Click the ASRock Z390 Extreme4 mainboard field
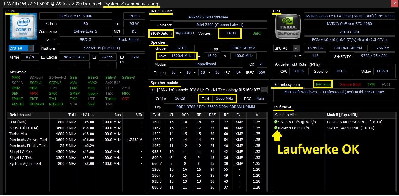The height and width of the screenshot is (196, 399). [208, 17]
